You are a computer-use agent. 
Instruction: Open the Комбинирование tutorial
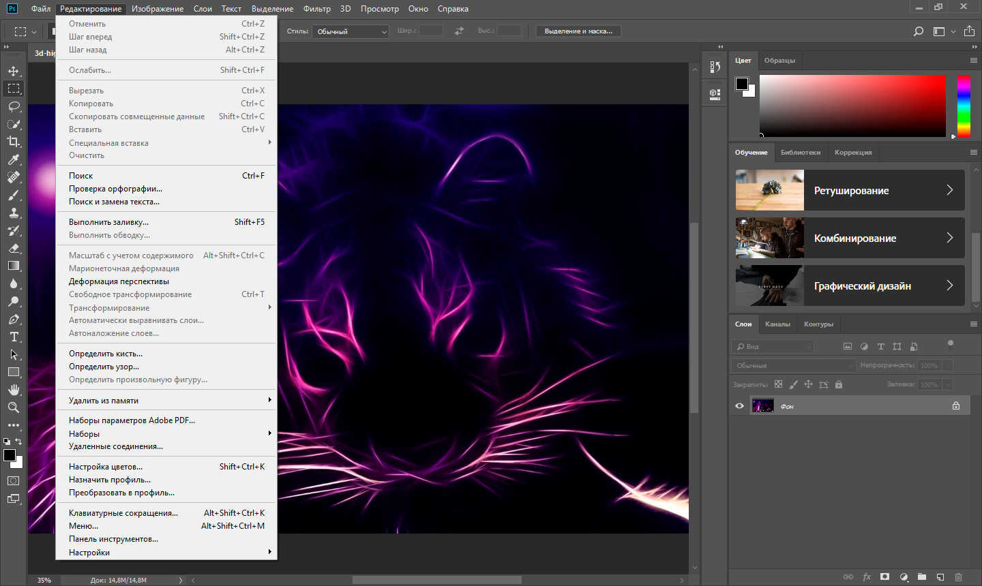[850, 238]
